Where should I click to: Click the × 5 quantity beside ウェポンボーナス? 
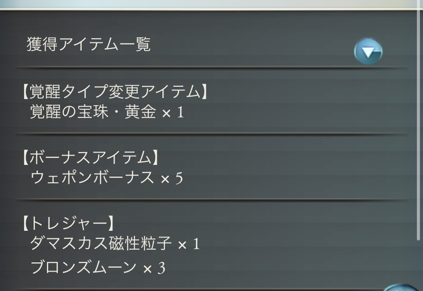171,178
